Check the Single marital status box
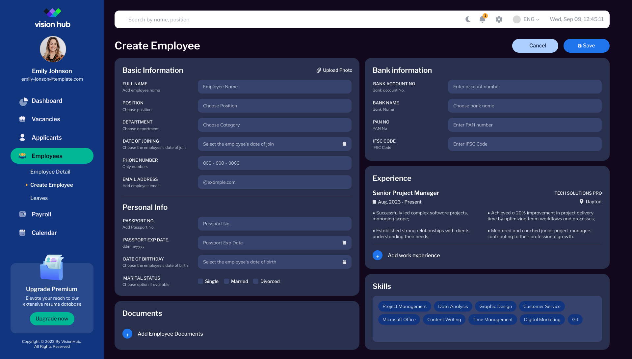632x359 pixels. [x=200, y=281]
